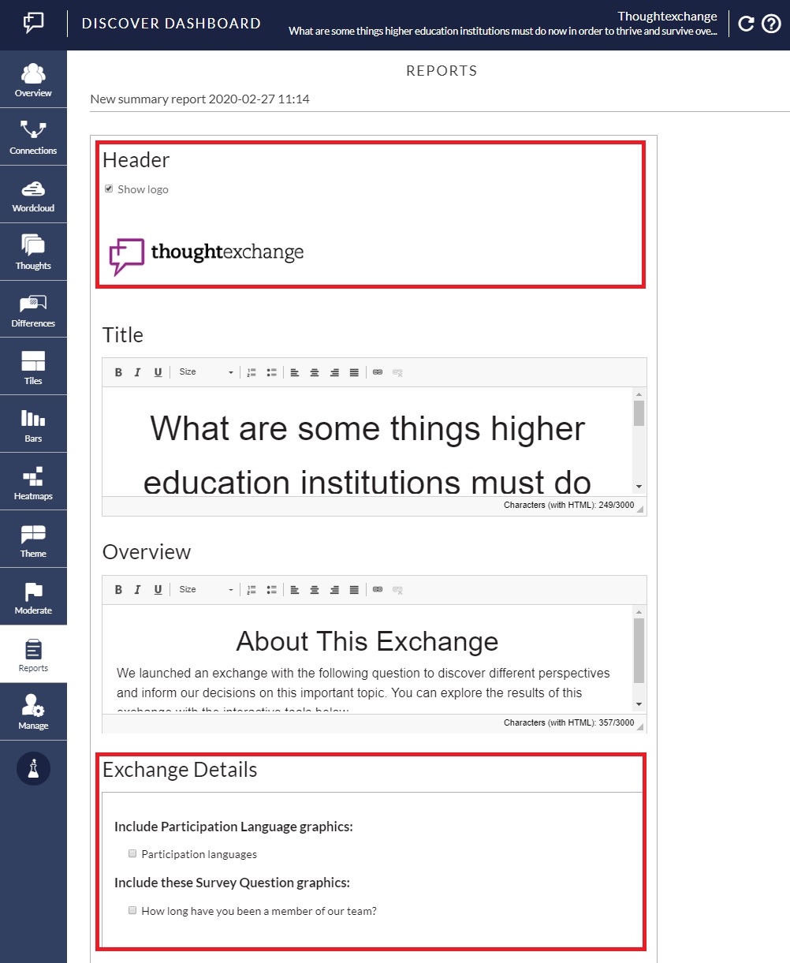Click the unlink icon in Title editor
The width and height of the screenshot is (790, 963).
click(397, 372)
